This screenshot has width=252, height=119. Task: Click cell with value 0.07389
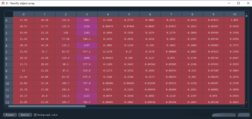click(213, 70)
